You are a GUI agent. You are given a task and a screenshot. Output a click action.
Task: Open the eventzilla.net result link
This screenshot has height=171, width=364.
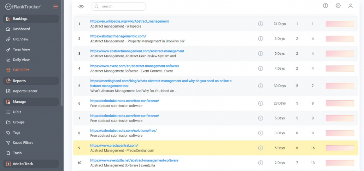(134, 160)
